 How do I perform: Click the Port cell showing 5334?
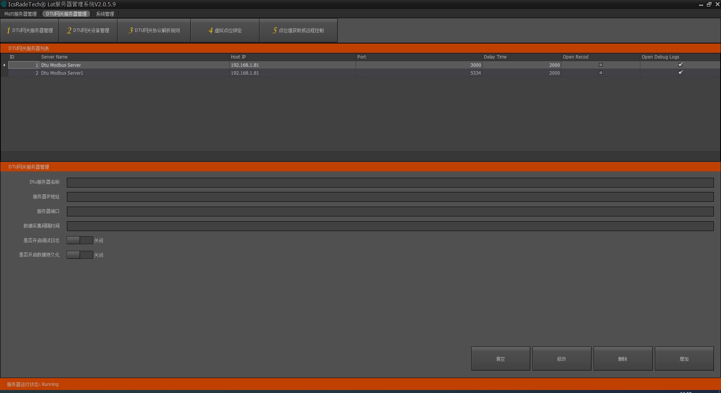(x=419, y=73)
